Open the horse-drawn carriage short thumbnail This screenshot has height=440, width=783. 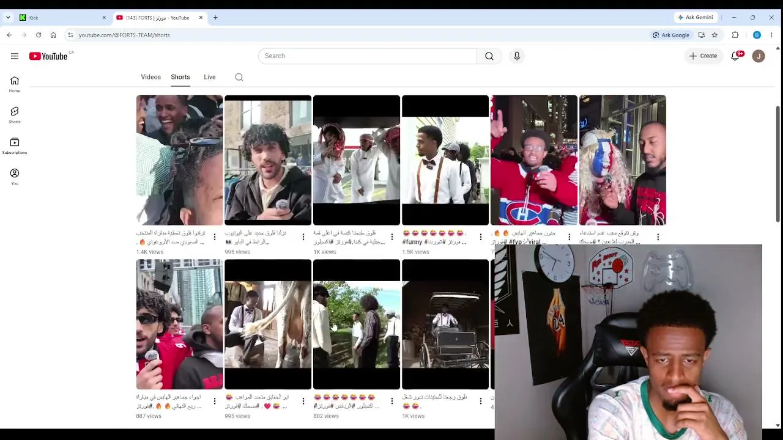pos(445,324)
